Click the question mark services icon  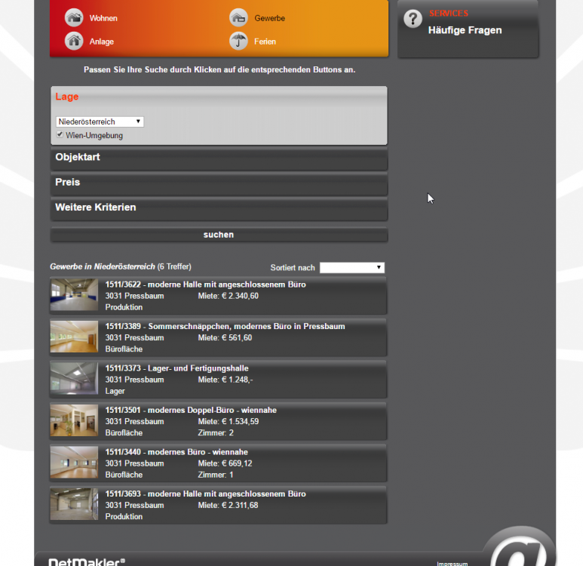[413, 20]
